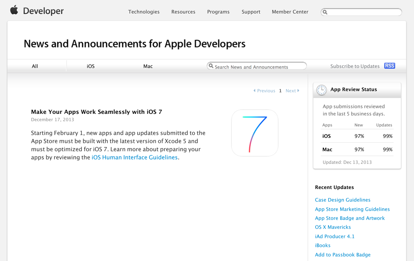Click the December 17, 2013 article date
414x261 pixels.
(52, 120)
